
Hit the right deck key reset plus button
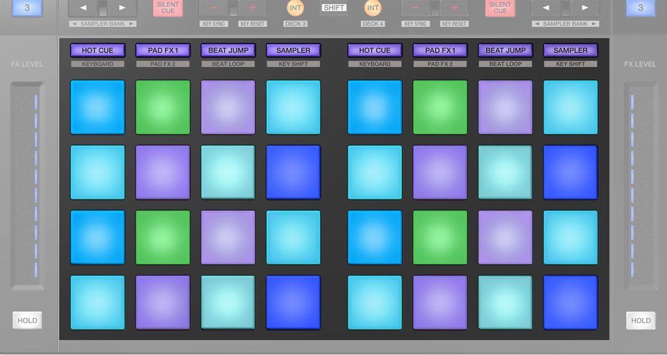coord(454,8)
